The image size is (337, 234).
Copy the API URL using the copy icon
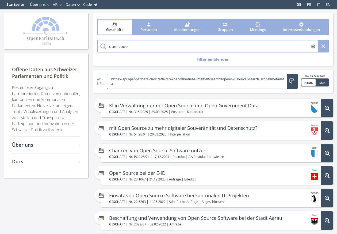pos(292,81)
